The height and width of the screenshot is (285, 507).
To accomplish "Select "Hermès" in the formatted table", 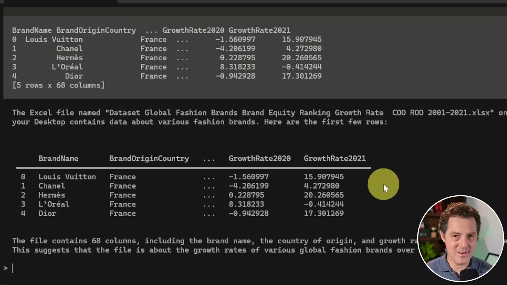I will pos(52,195).
